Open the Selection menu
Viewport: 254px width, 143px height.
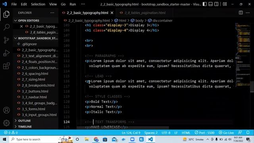pyautogui.click(x=38, y=4)
